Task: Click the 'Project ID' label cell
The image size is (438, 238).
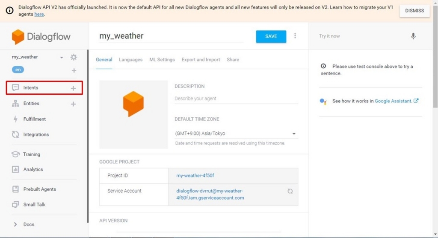Action: [x=134, y=176]
